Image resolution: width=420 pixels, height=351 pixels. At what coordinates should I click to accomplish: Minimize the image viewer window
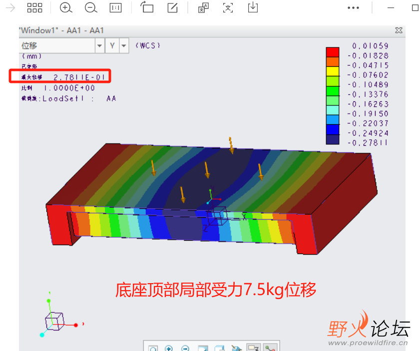click(x=391, y=8)
